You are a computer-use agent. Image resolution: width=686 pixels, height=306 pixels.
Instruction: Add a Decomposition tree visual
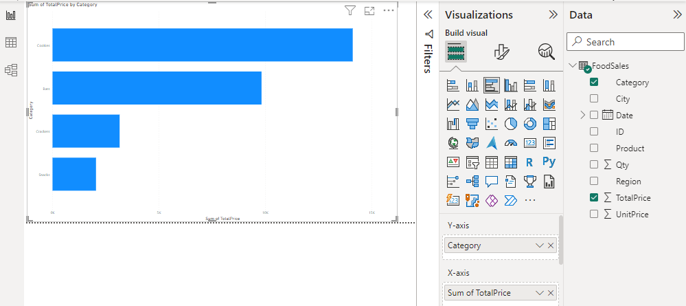[x=472, y=181]
